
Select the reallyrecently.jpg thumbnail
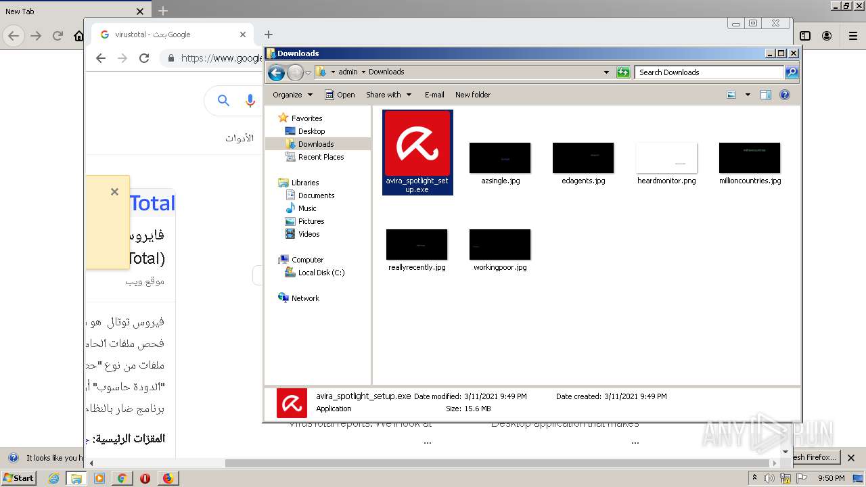click(x=417, y=244)
